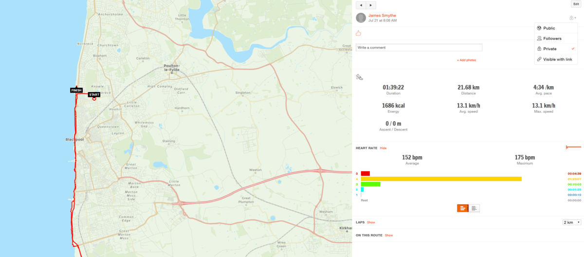
Task: Open the privacy lock dropdown
Action: click(x=573, y=18)
